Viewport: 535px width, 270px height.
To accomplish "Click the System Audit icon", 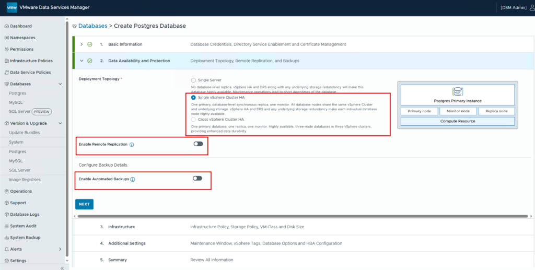I will point(7,226).
